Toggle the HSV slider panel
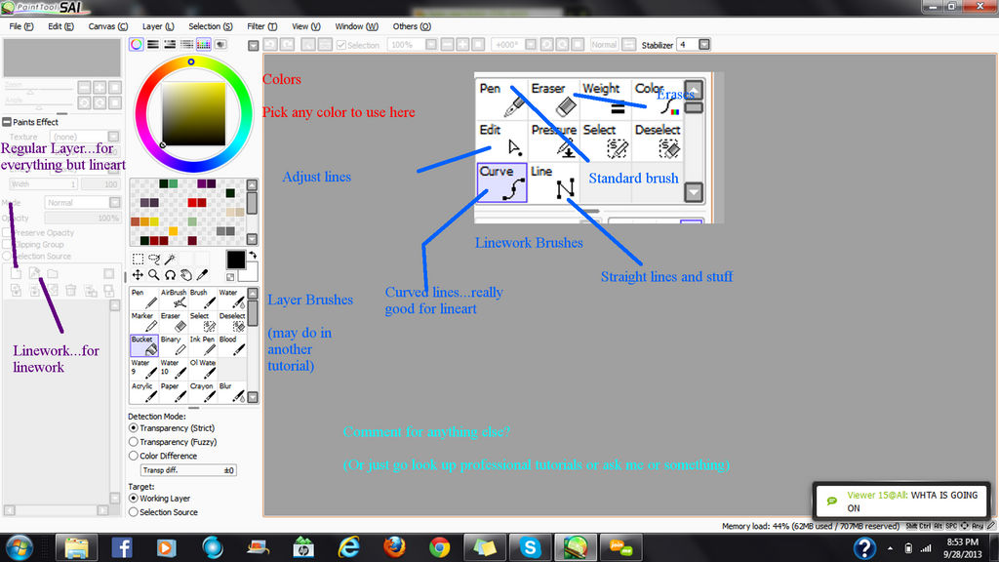999x562 pixels. (x=170, y=44)
